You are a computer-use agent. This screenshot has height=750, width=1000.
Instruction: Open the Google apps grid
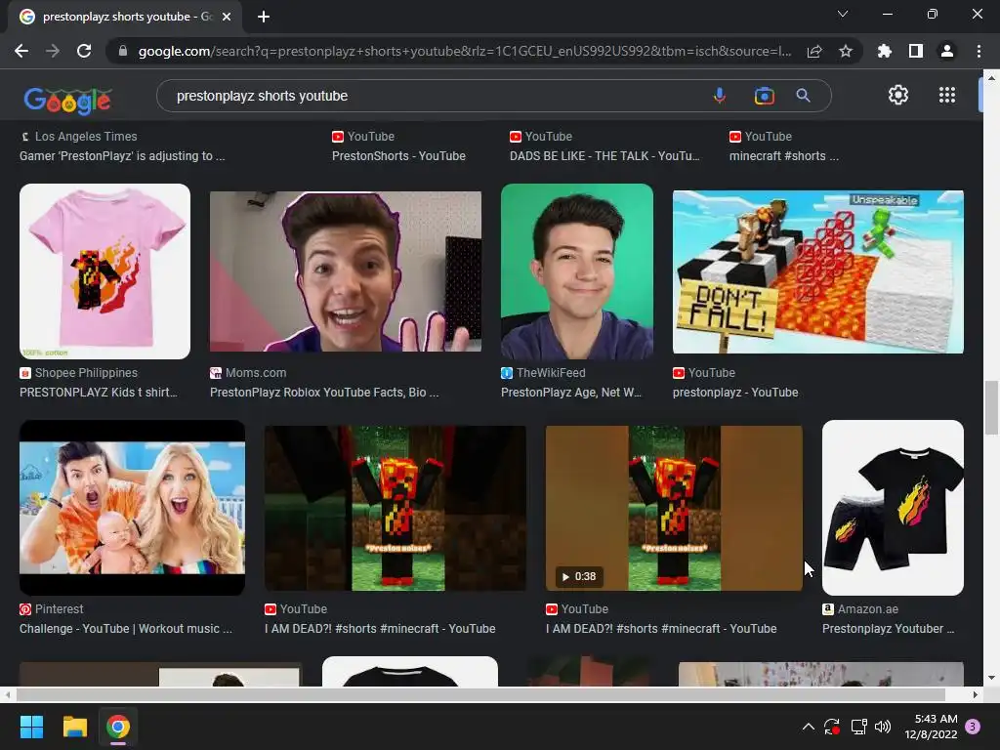coord(947,95)
